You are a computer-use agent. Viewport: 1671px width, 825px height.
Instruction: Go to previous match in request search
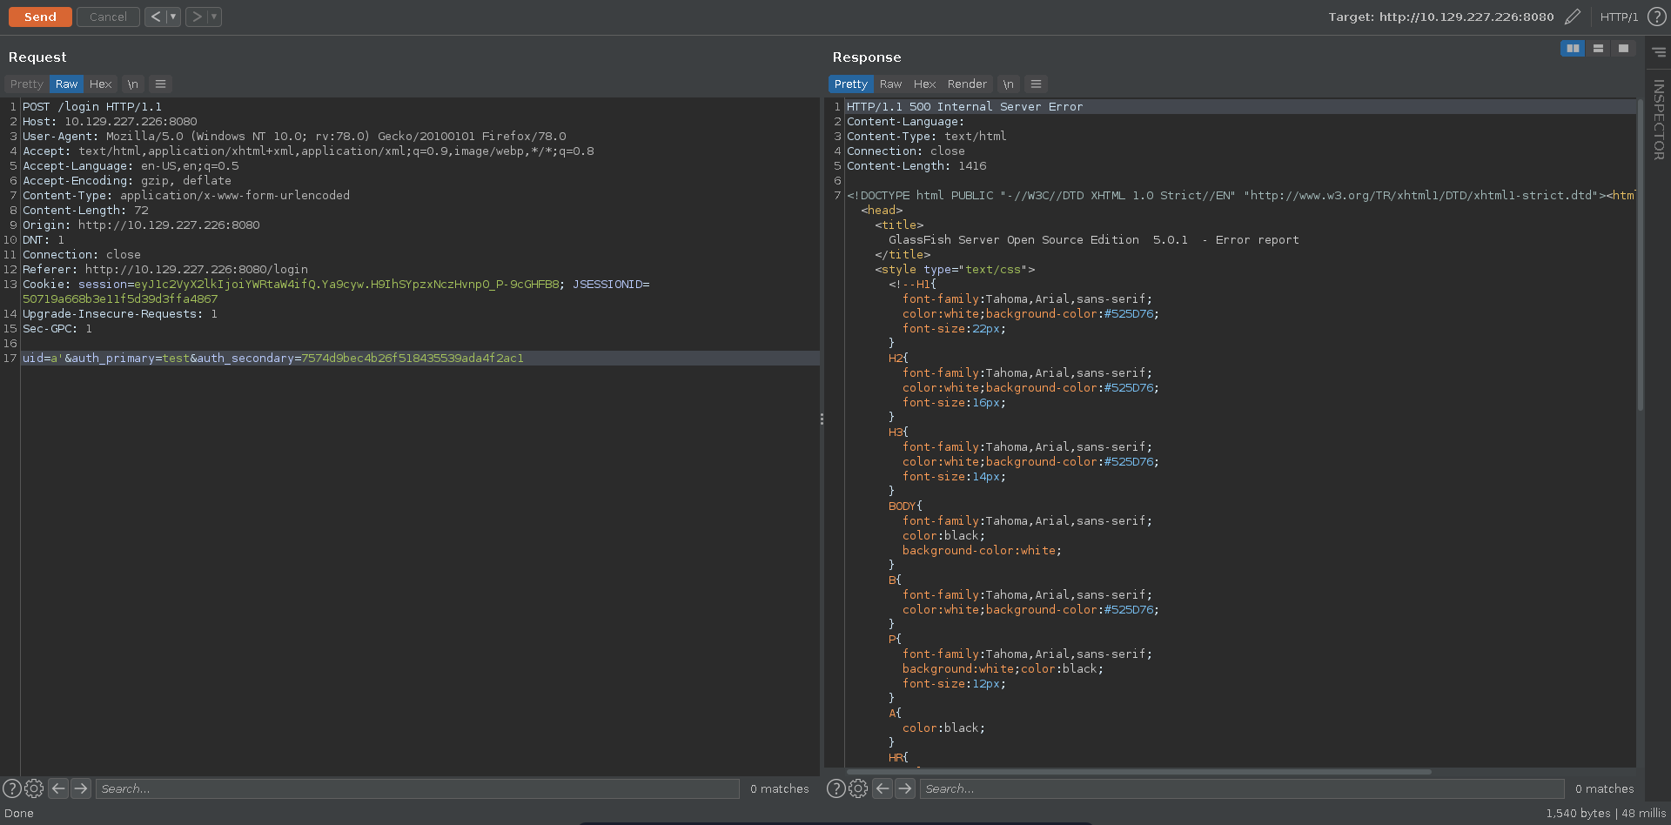pos(58,788)
